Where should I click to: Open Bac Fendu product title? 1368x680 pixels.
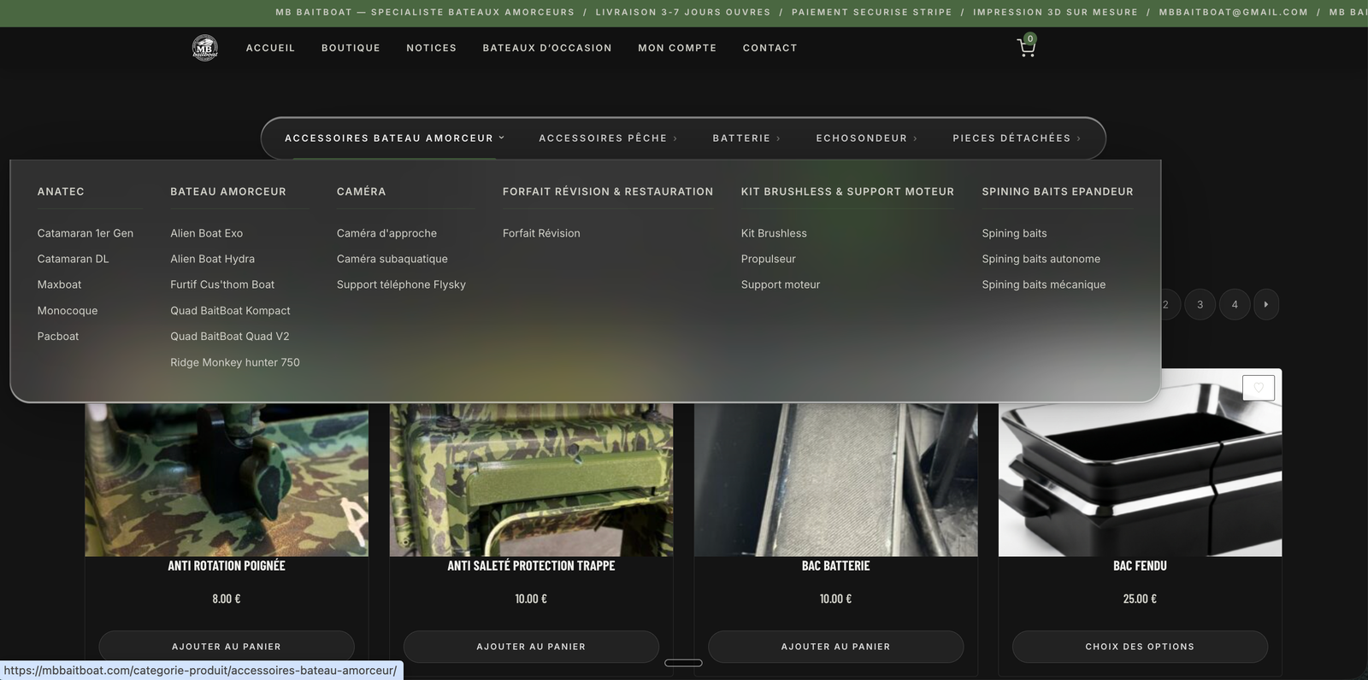coord(1140,566)
